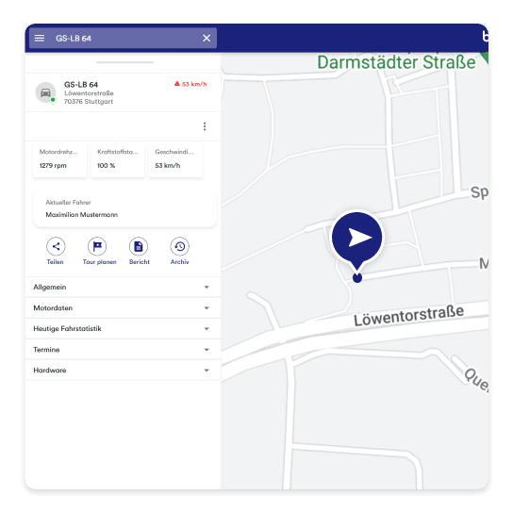Image resolution: width=513 pixels, height=513 pixels.
Task: Open the three-dot options menu
Action: 205,126
